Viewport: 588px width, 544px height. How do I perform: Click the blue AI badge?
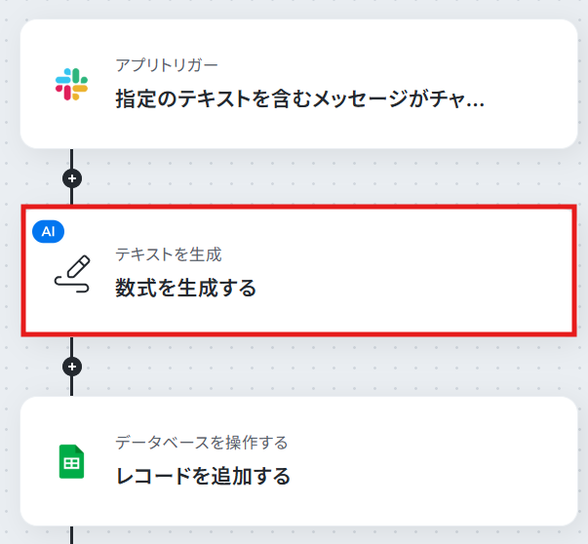pyautogui.click(x=49, y=231)
